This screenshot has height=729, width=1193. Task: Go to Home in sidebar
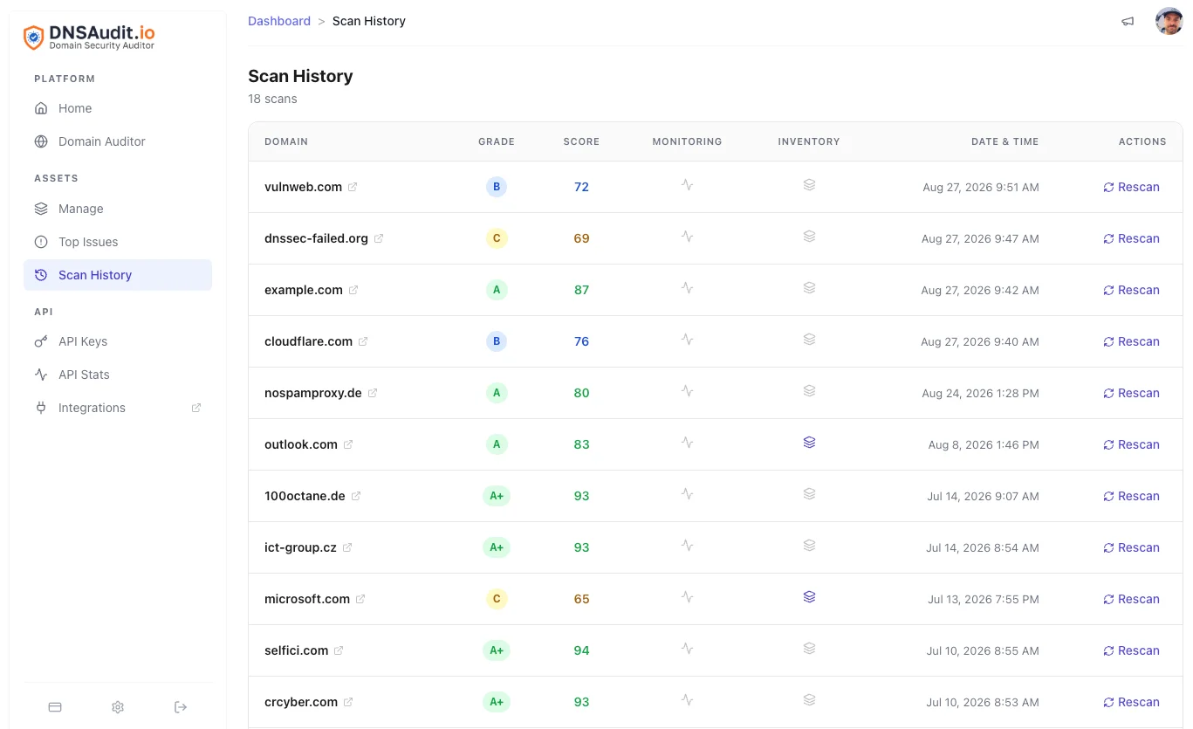tap(118, 108)
